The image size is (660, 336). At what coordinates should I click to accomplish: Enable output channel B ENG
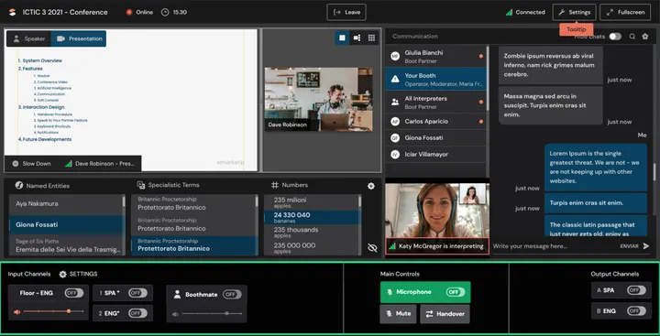[x=636, y=310]
